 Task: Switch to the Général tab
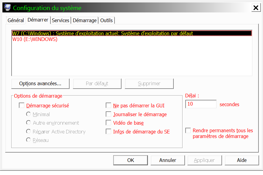[x=15, y=20]
